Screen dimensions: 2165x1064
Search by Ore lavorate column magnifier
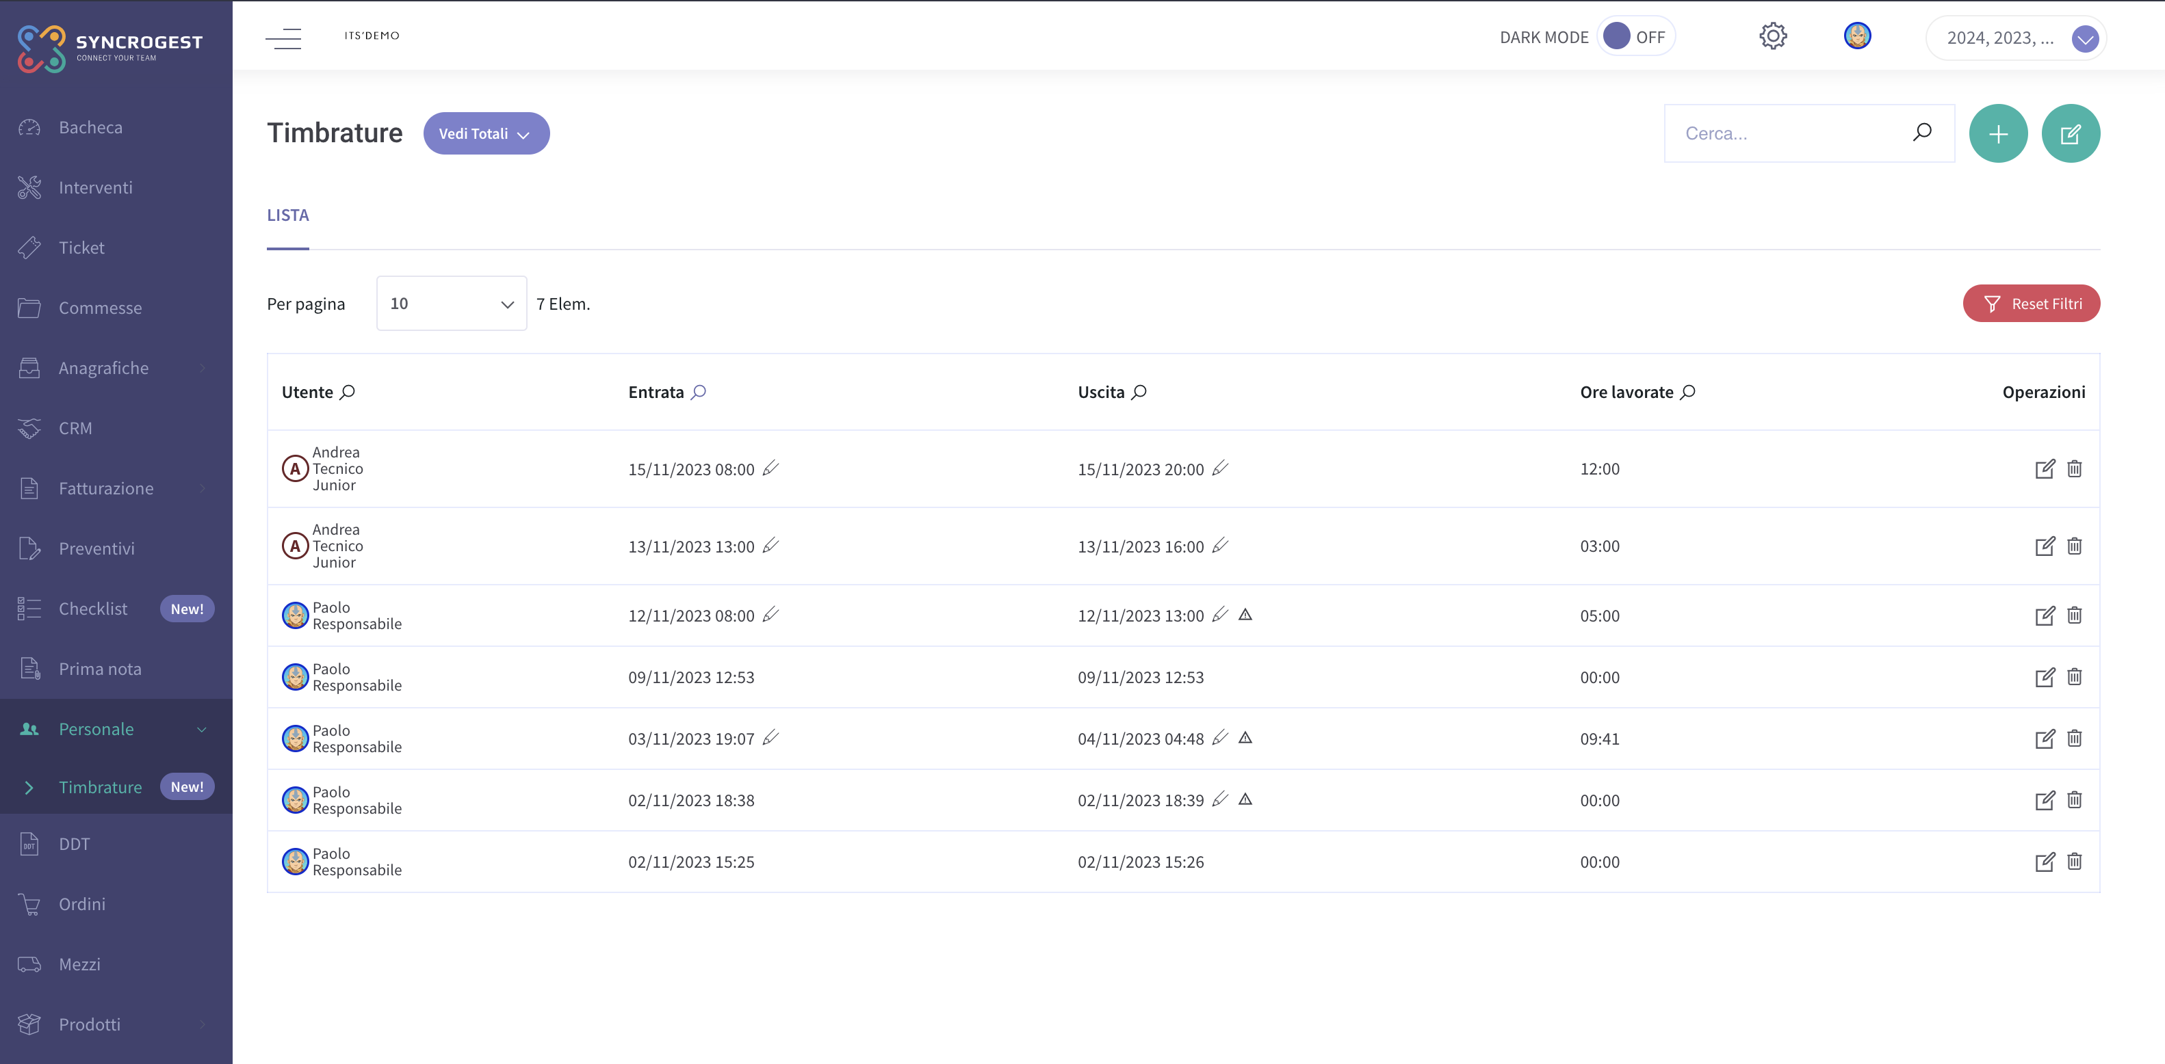click(x=1687, y=393)
